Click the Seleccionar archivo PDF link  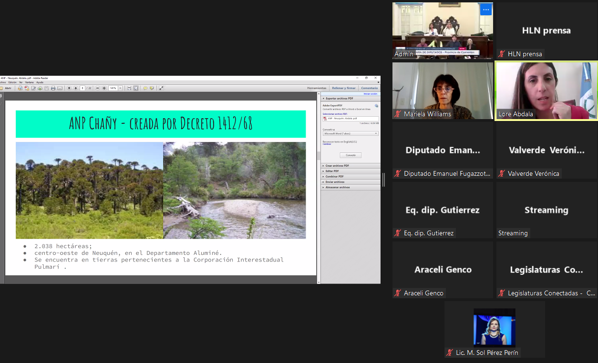pyautogui.click(x=335, y=114)
